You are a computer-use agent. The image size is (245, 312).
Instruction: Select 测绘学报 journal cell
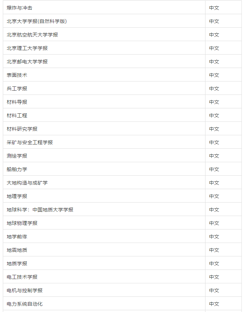[104, 156]
